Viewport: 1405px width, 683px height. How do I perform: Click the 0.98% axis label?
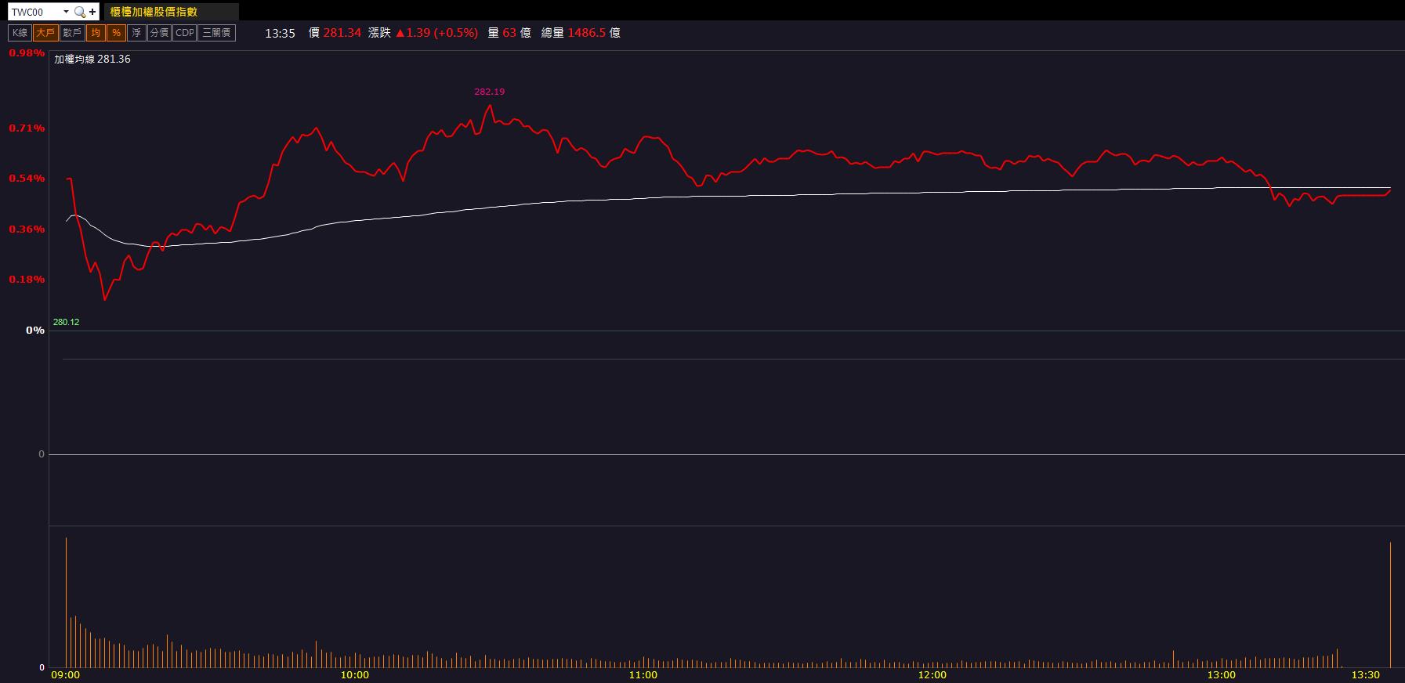(27, 53)
